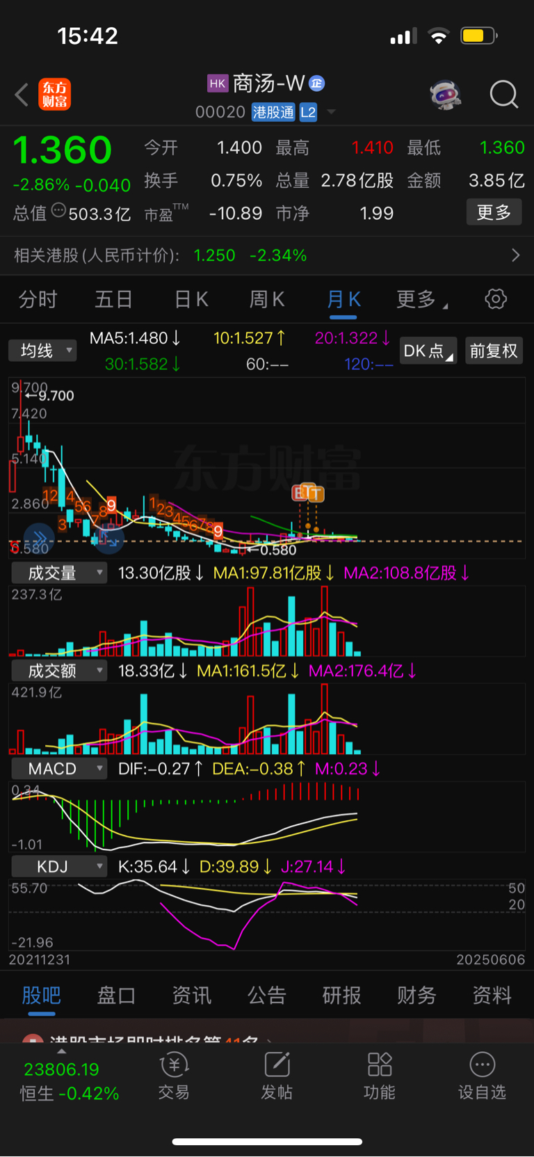Expand the 更多 chart period menu
Viewport: 534px width, 1157px height.
click(x=421, y=300)
